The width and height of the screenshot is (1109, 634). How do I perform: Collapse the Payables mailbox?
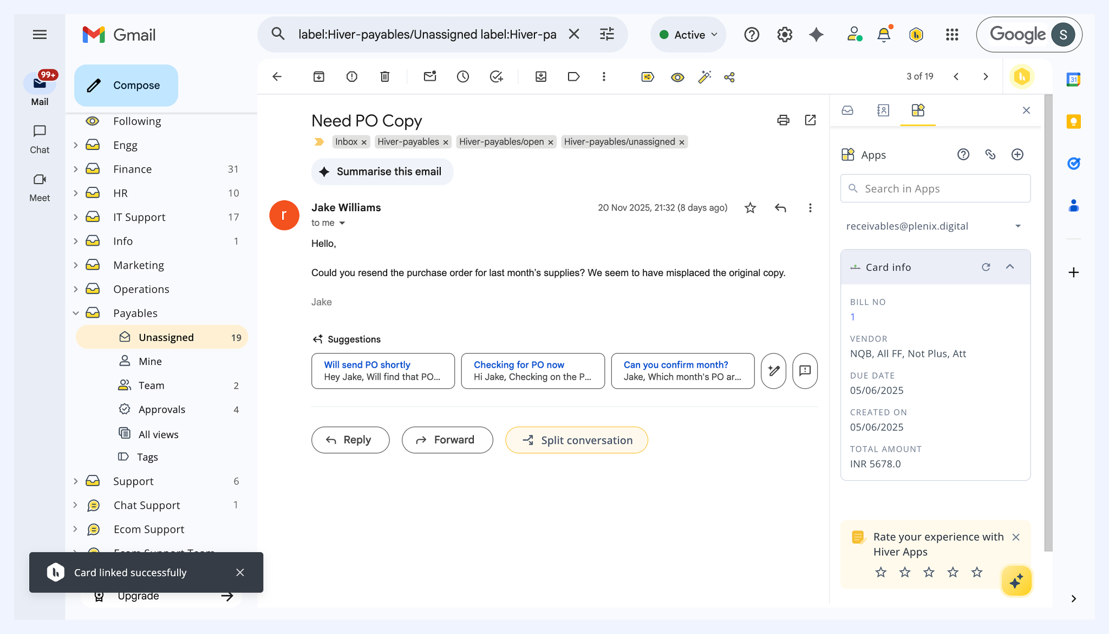(76, 313)
